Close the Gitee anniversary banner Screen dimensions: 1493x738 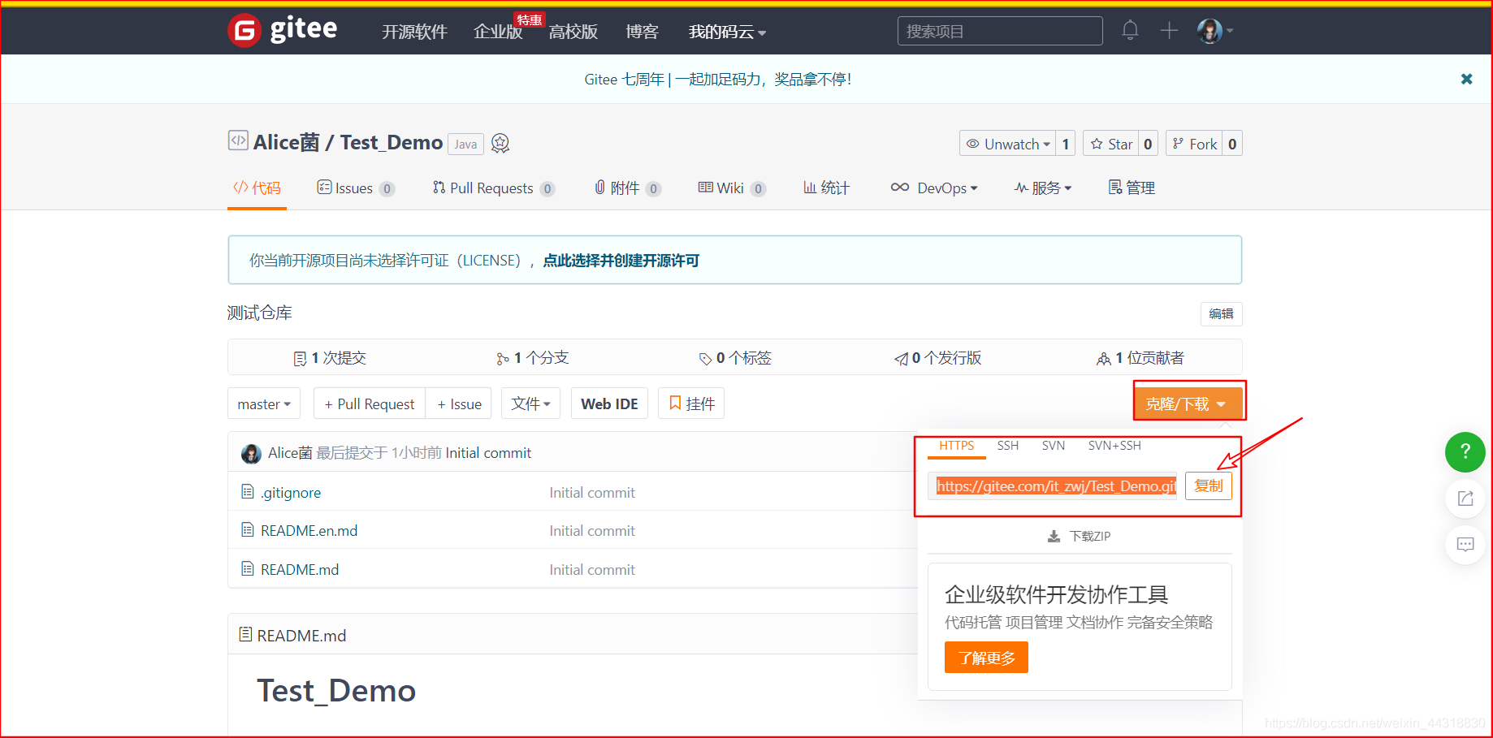point(1466,79)
